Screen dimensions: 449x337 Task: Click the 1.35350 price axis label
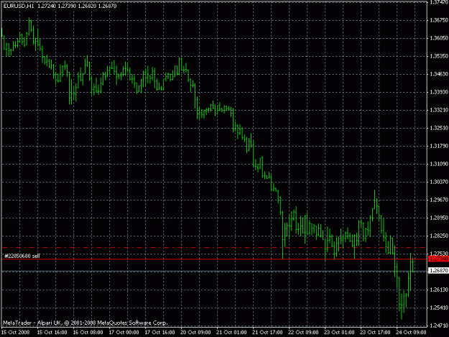pos(439,56)
